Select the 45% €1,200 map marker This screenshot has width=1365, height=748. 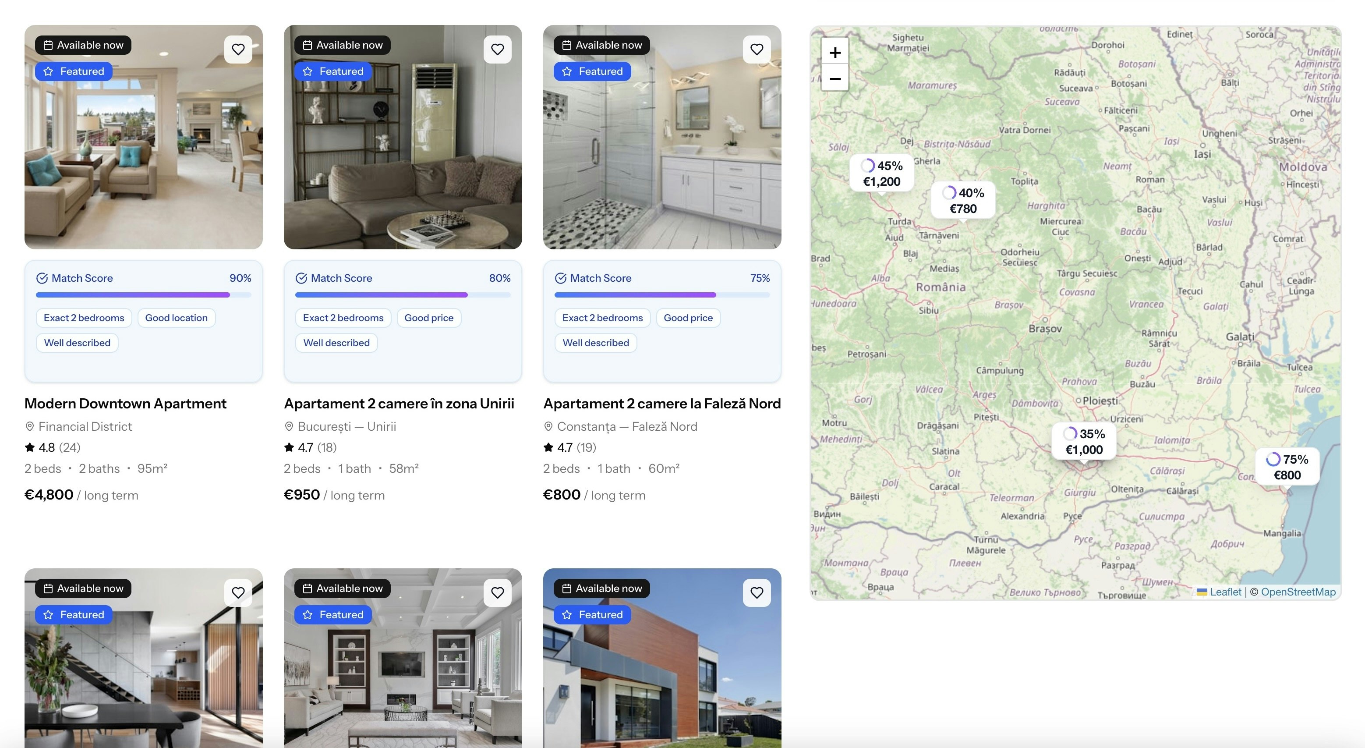pos(882,174)
